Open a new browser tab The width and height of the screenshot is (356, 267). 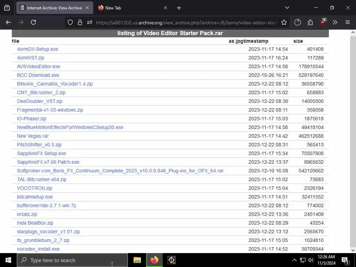(x=179, y=8)
